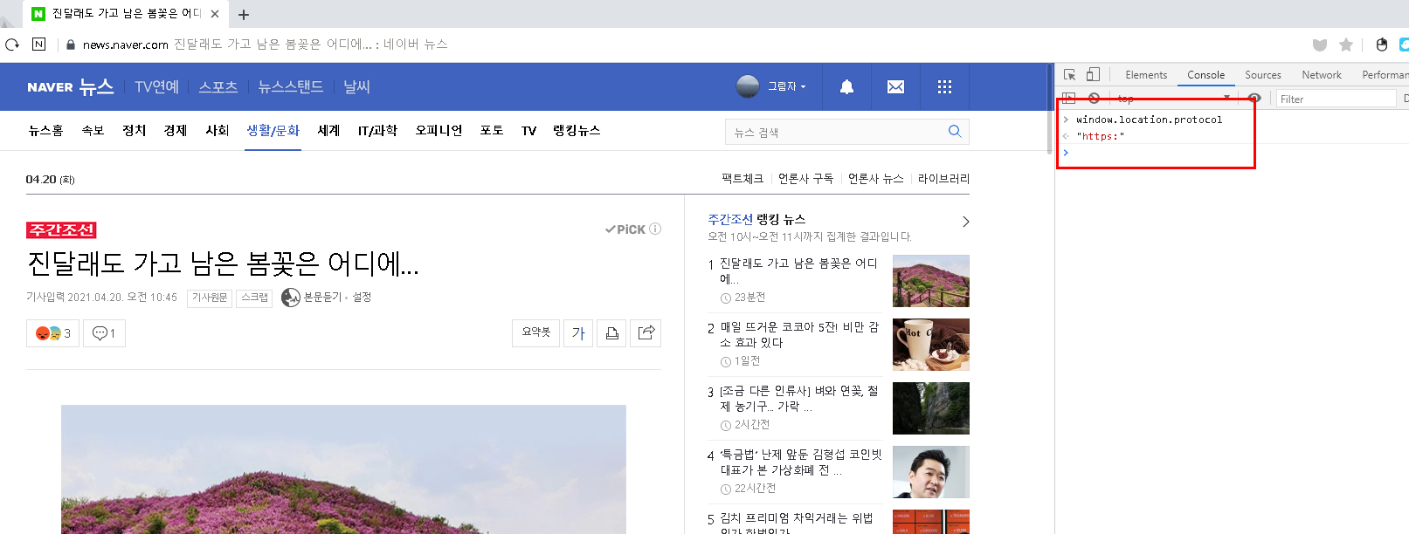Open 날씨 in the blue Naver header
The height and width of the screenshot is (534, 1409).
pos(356,86)
